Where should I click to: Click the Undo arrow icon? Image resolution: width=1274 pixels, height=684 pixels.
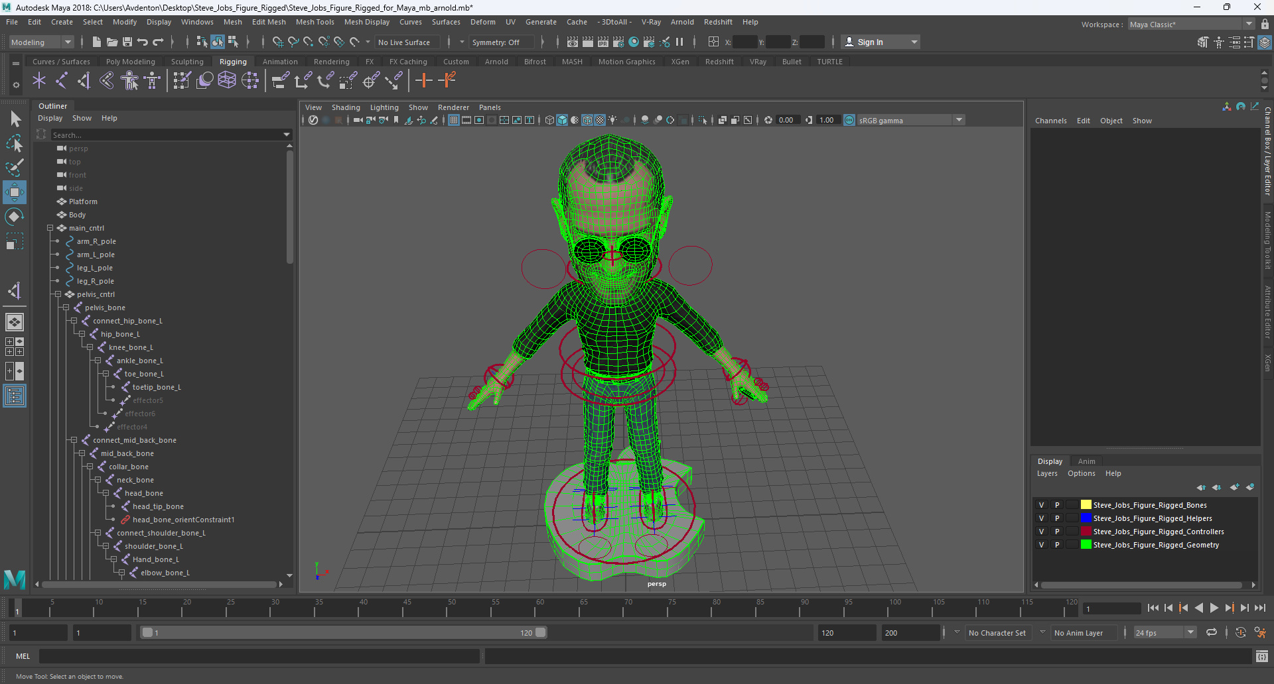click(x=143, y=42)
